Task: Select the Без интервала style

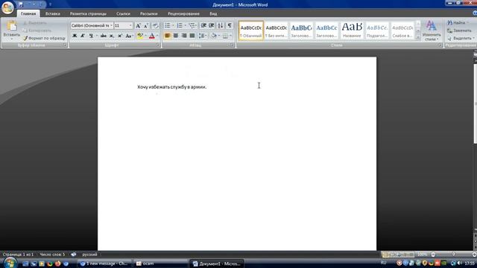Action: pos(276,31)
